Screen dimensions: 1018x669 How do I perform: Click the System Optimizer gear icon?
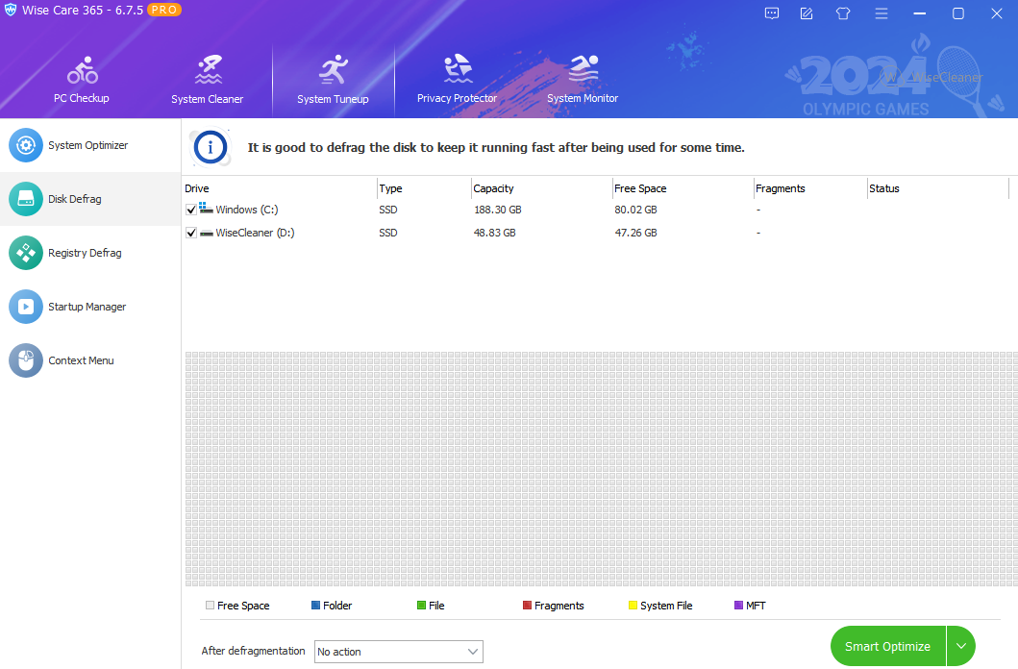coord(26,145)
